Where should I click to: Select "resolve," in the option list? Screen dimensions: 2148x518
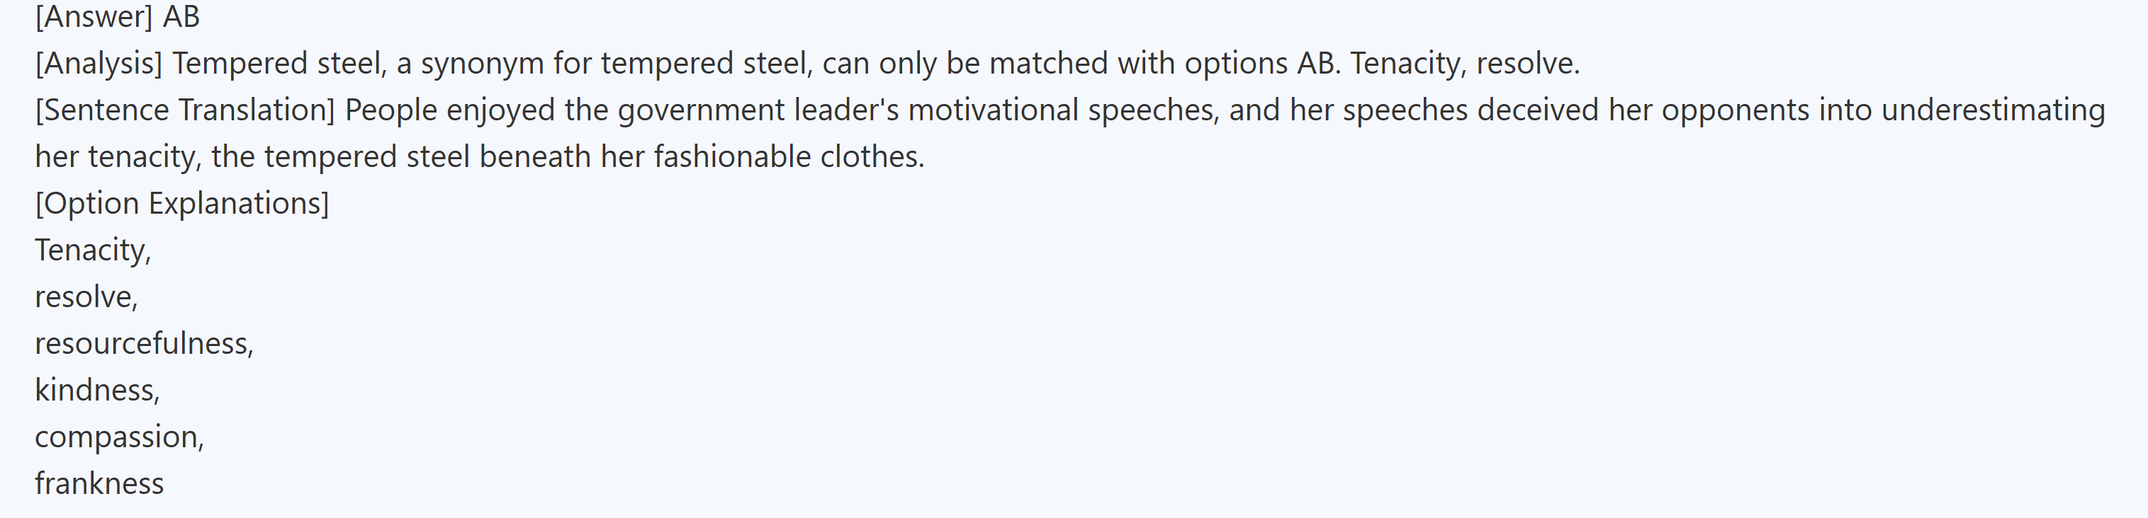pos(86,297)
